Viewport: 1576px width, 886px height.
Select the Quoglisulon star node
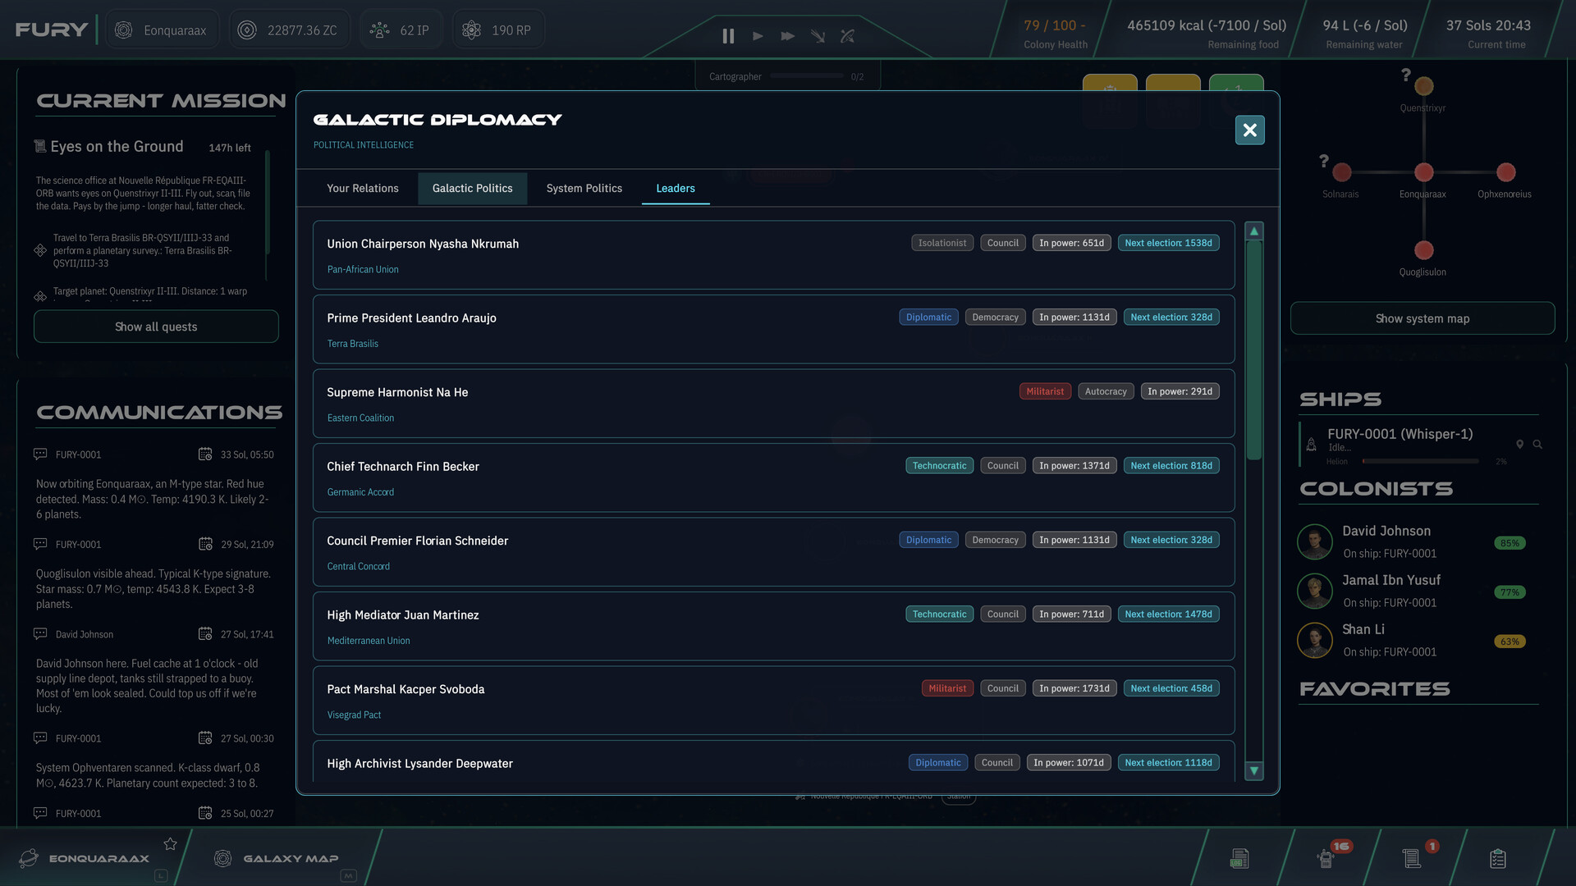pos(1423,250)
